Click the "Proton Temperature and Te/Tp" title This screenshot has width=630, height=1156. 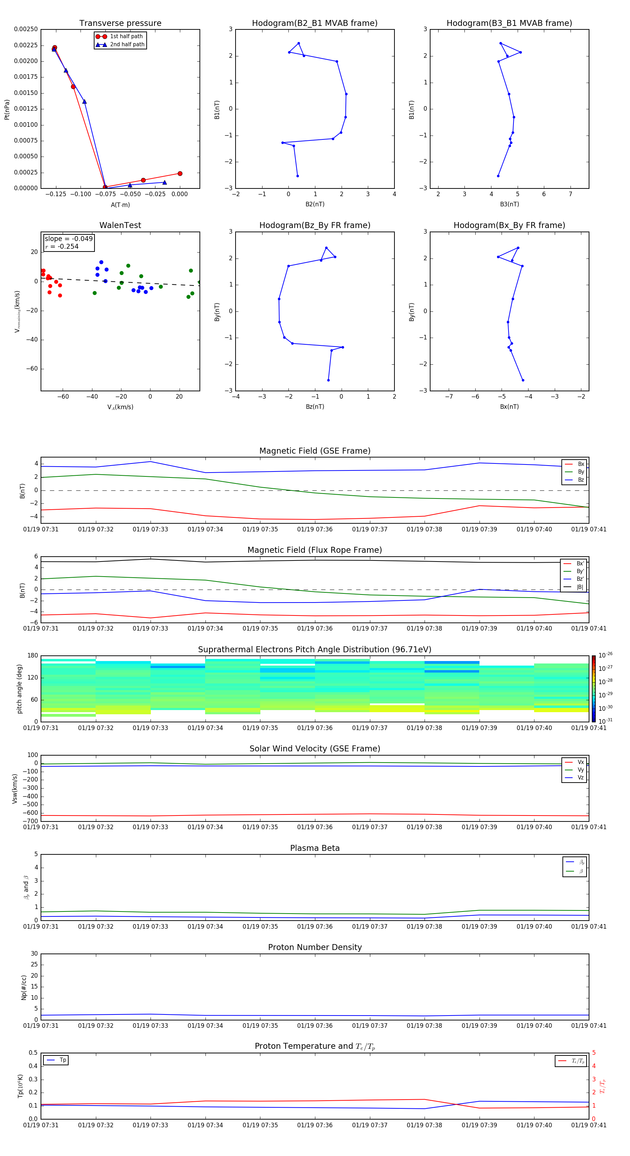[315, 1046]
